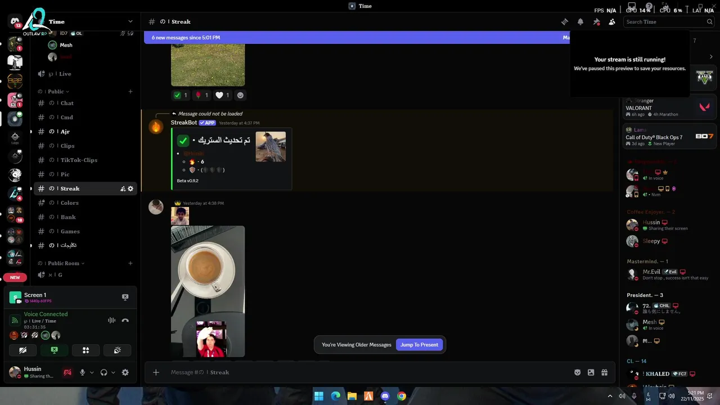Open the plus attachment button in message bar

[156, 372]
